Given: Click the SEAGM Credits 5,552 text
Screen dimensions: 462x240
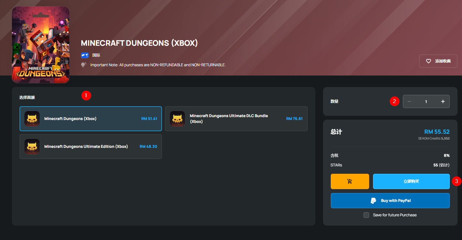Looking at the screenshot, I should click(434, 139).
